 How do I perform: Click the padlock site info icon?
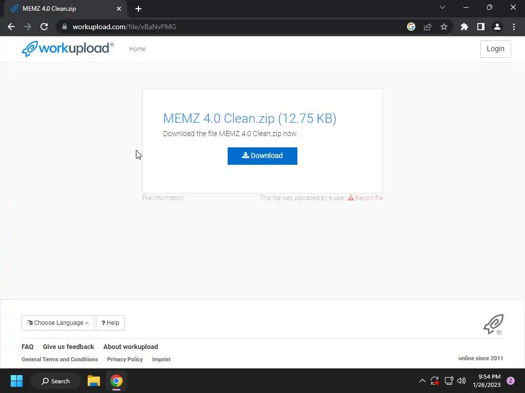[x=65, y=27]
